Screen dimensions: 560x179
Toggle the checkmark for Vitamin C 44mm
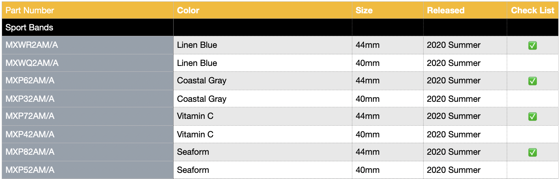pos(532,116)
